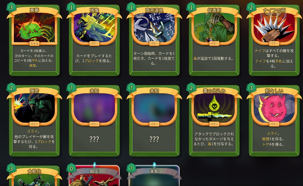Viewport: 303px width, 186px height.
Task: Click the パワー type label on 毒の仕込み
Action: coord(214,124)
